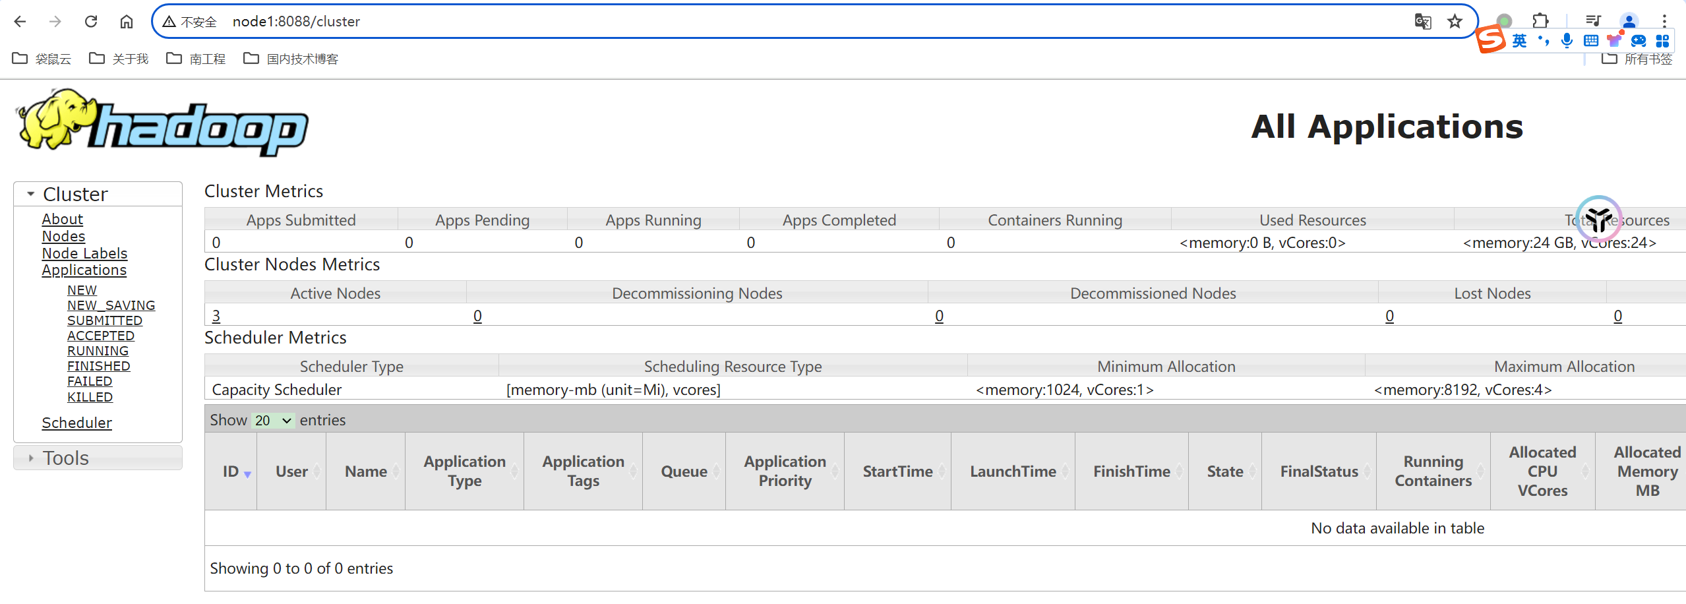This screenshot has width=1686, height=604.
Task: Open the Chrome three-dot menu
Action: [1664, 21]
